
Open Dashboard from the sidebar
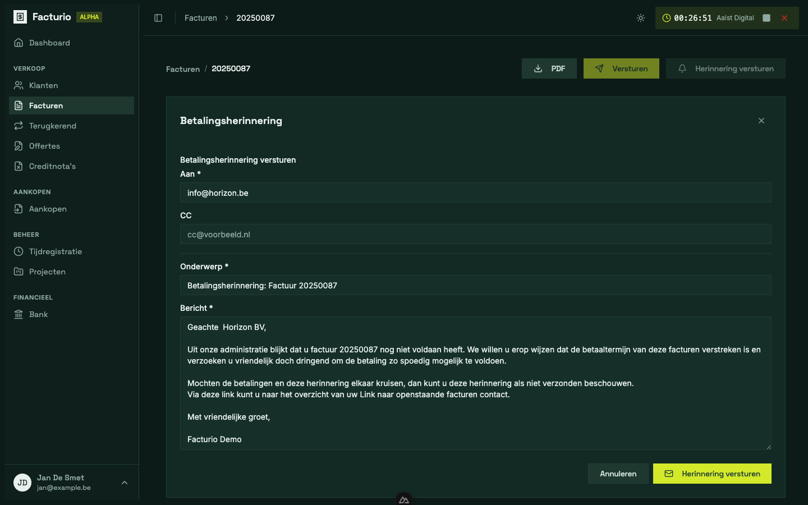pyautogui.click(x=71, y=43)
